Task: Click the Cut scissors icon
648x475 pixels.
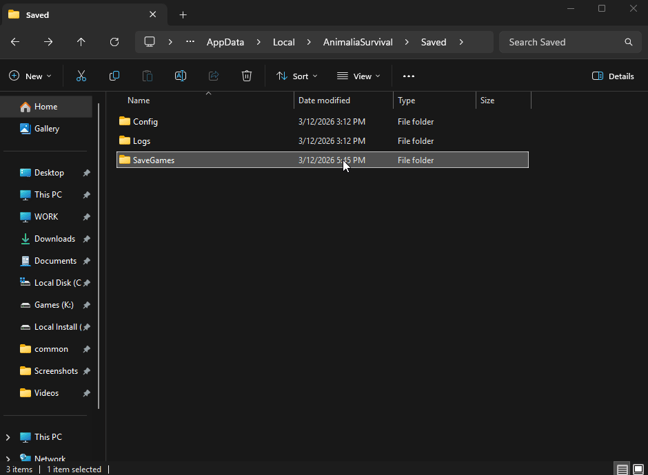Action: 81,76
